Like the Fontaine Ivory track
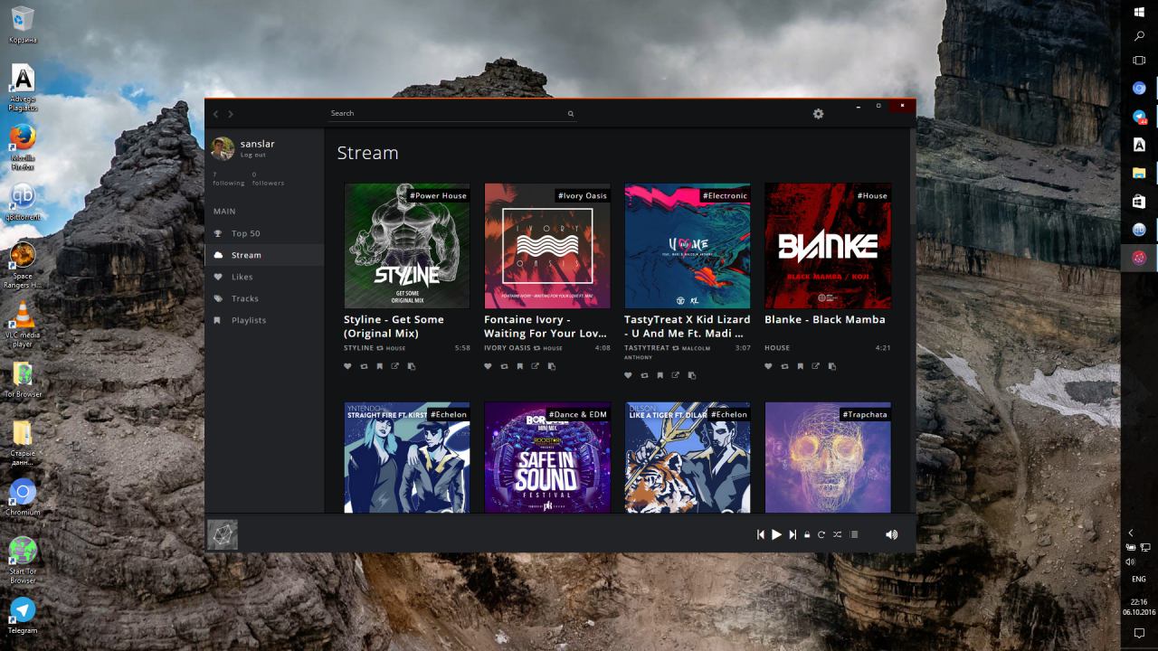 click(488, 366)
